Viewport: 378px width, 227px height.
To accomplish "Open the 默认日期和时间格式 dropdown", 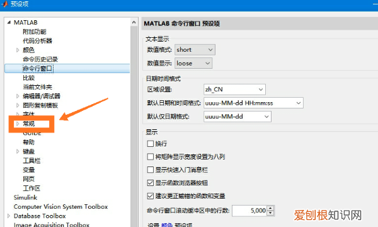I will pos(253,103).
